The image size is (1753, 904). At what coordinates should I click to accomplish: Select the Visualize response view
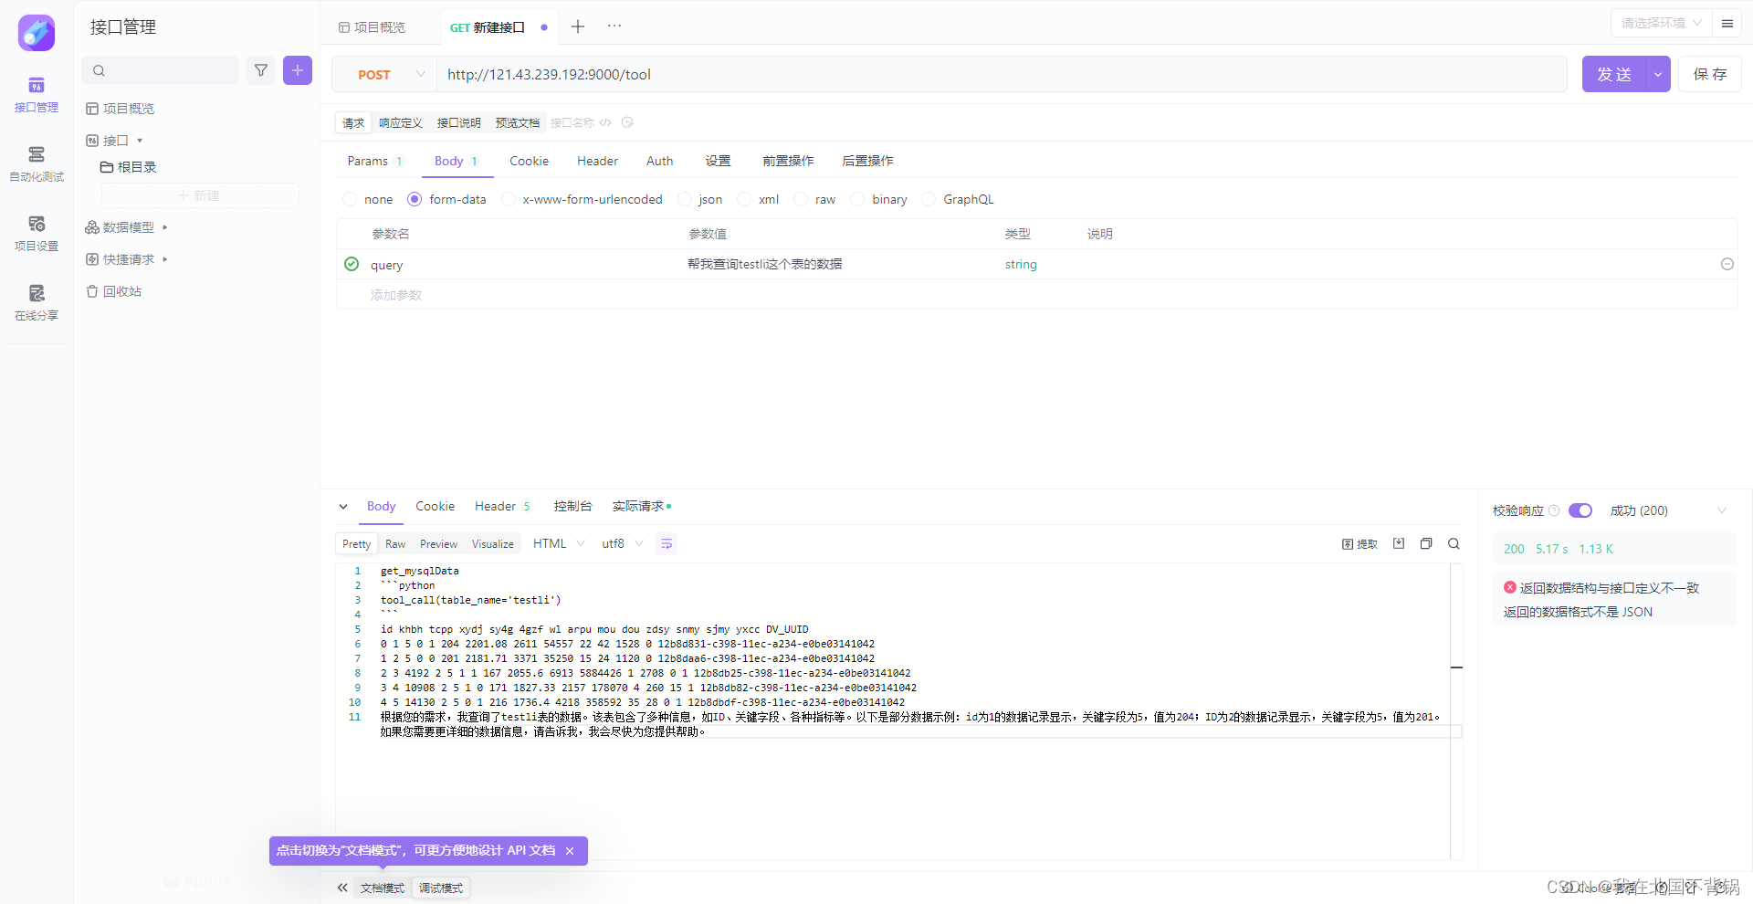click(493, 543)
